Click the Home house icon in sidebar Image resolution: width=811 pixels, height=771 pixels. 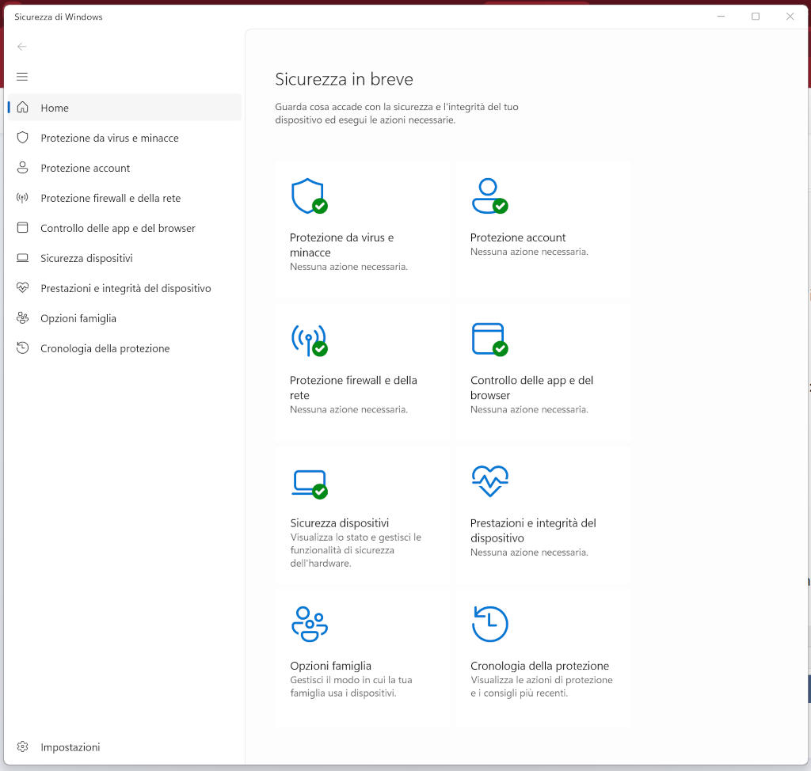click(23, 108)
